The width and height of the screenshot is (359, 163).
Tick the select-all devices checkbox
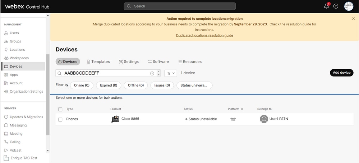tap(60, 109)
